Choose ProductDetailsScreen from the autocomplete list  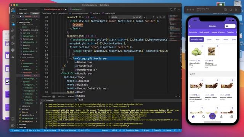point(104,88)
